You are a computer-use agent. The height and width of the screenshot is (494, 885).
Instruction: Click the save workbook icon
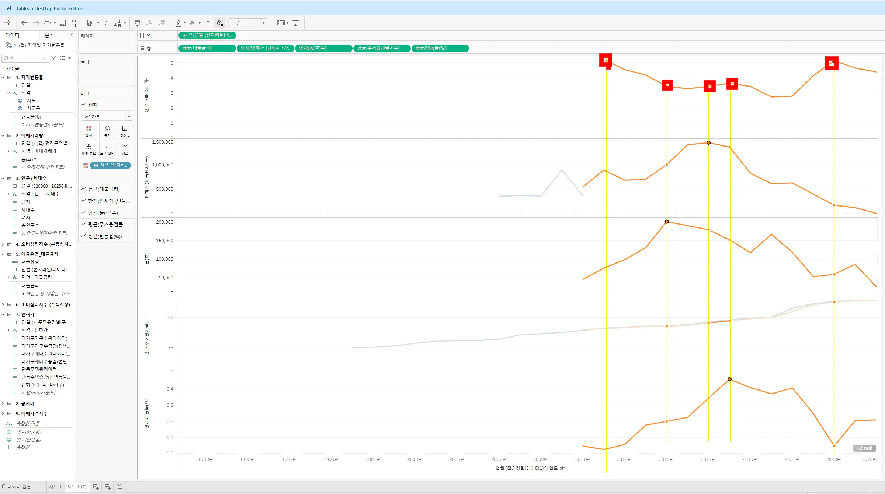point(63,23)
